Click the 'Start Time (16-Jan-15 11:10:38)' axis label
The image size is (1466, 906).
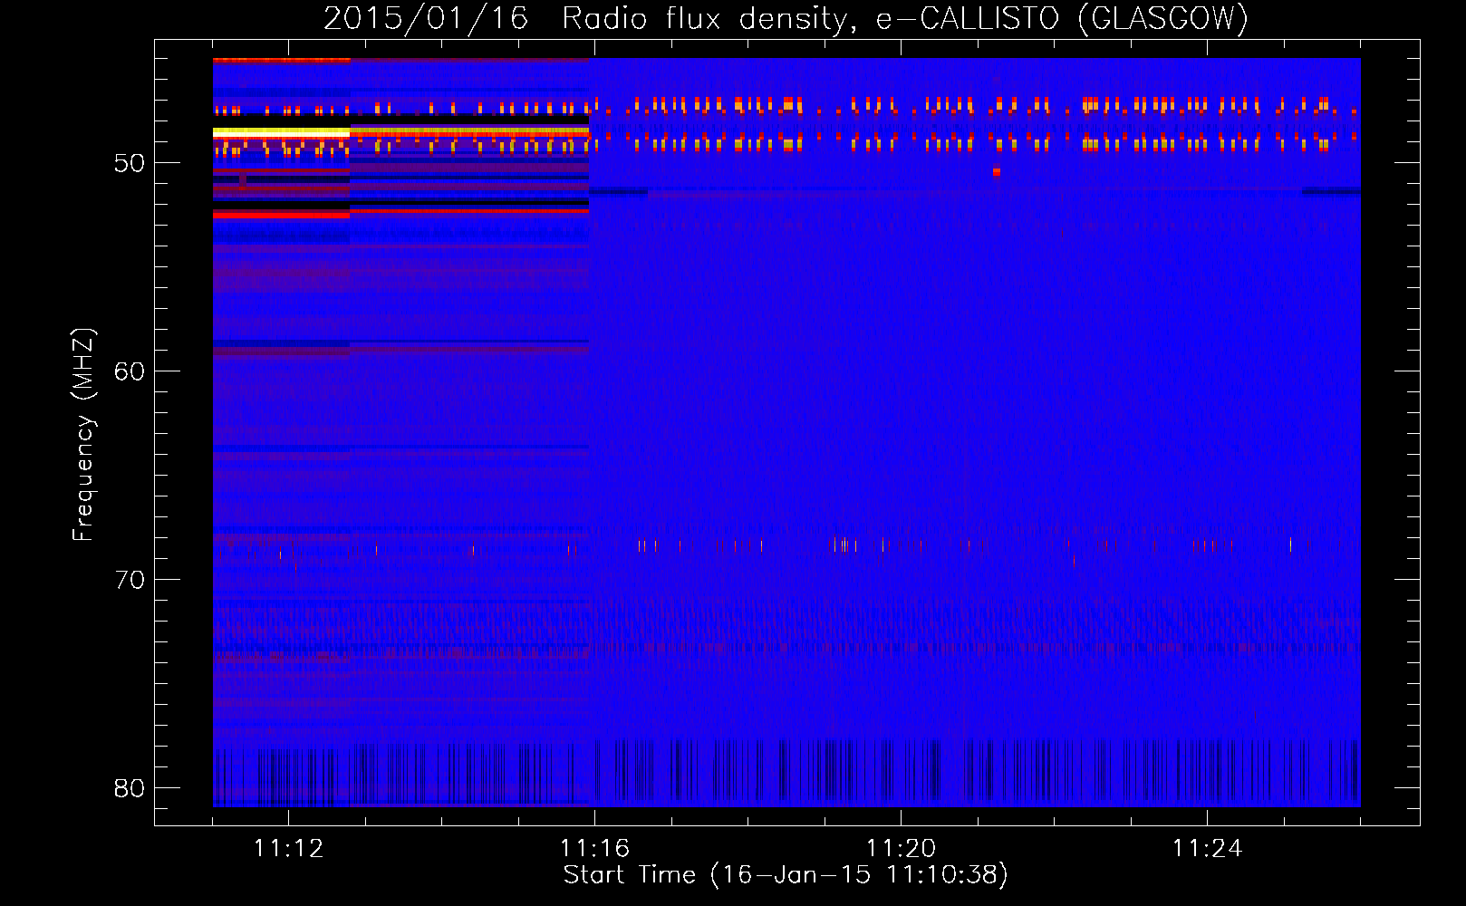tap(786, 875)
